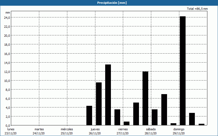Screen dimensions: 218x136
Task: Click the 22,0 y-axis label
Action: click(7, 27)
